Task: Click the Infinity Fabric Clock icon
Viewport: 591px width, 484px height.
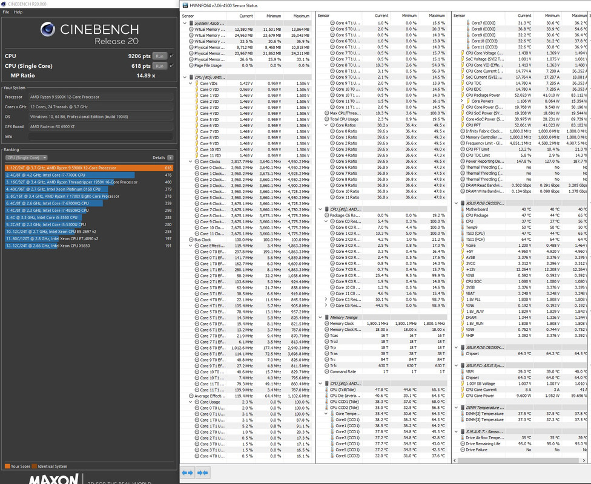Action: [463, 131]
